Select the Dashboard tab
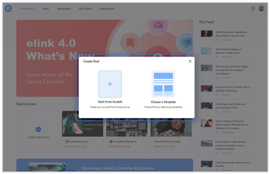 pos(27,8)
